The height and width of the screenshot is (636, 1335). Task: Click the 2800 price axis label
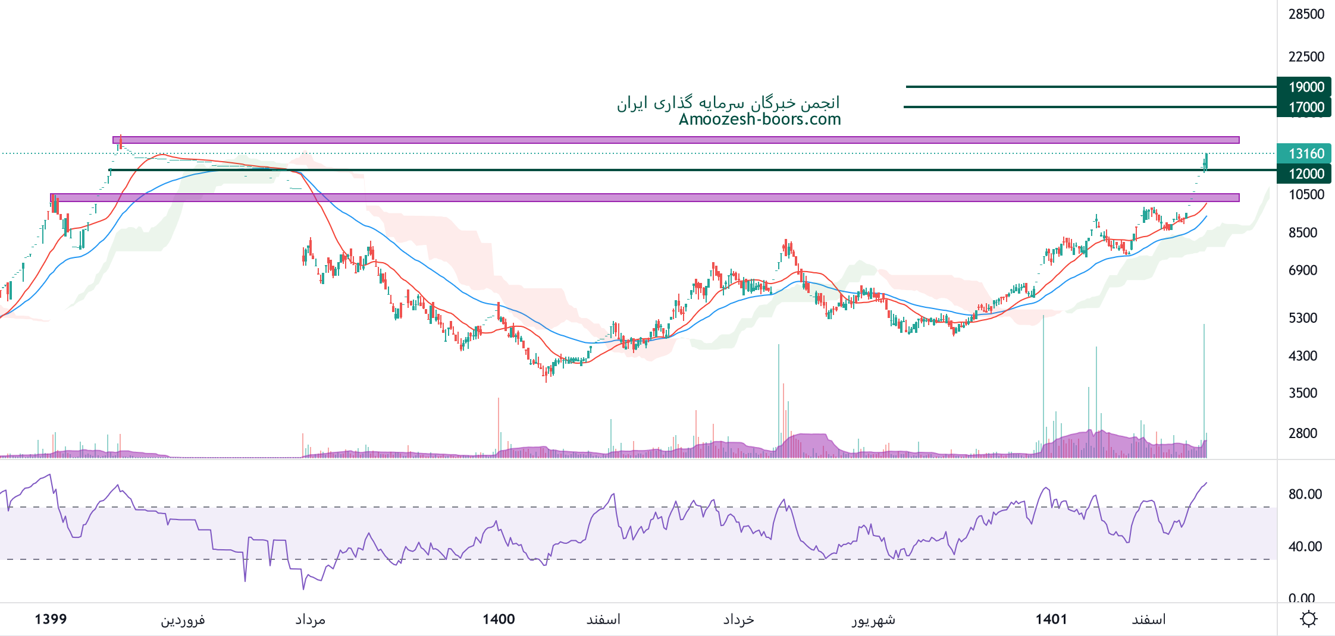[x=1302, y=433]
